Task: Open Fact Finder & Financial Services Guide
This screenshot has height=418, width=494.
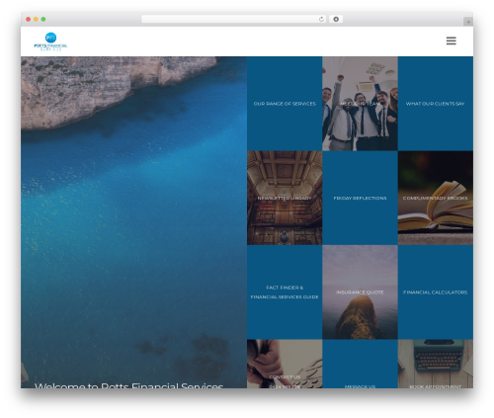Action: coord(285,293)
